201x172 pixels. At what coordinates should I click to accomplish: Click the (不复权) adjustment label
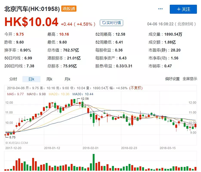pos(136,88)
